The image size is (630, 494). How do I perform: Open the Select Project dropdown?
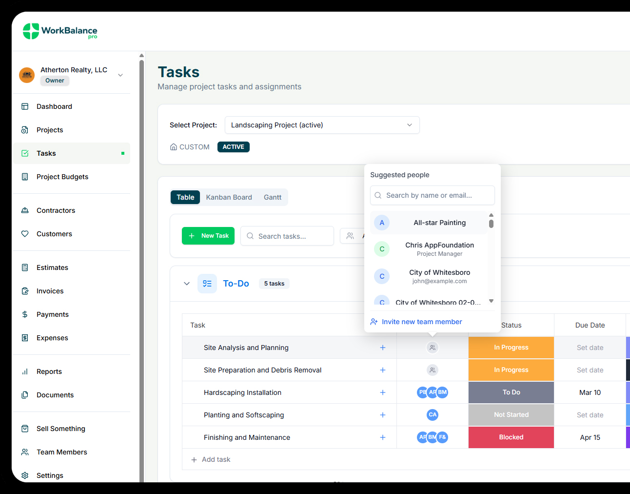(322, 125)
